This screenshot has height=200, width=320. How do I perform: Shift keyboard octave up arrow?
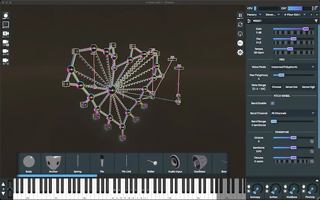[3, 185]
